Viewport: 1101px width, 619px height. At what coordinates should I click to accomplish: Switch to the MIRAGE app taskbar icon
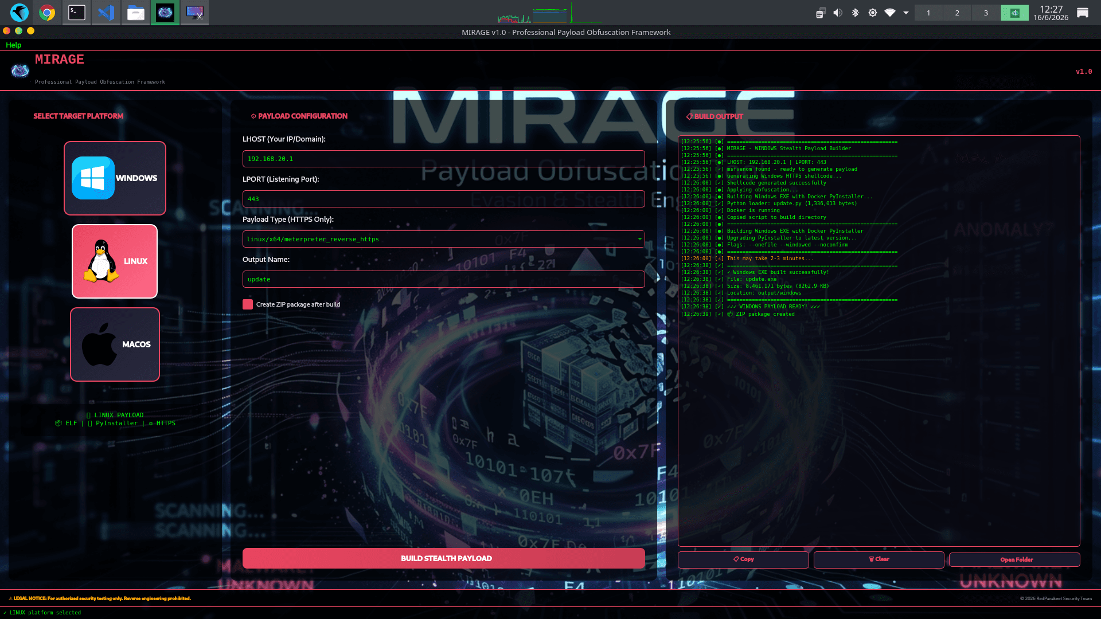(165, 13)
